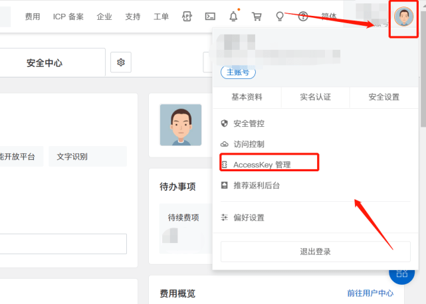Click the 主账号 badge

(238, 72)
